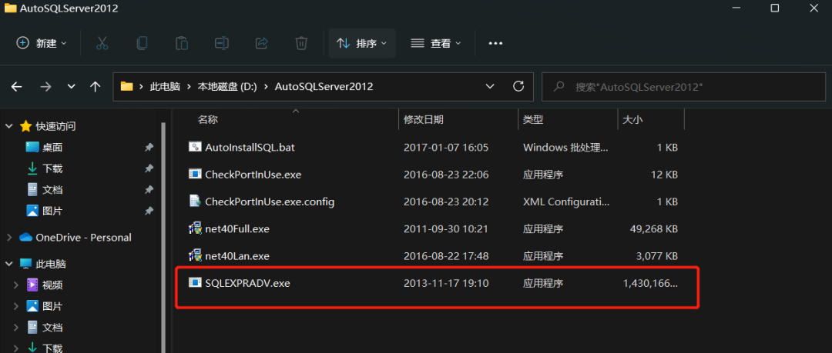
Task: Go forward with the right arrow
Action: tap(45, 86)
